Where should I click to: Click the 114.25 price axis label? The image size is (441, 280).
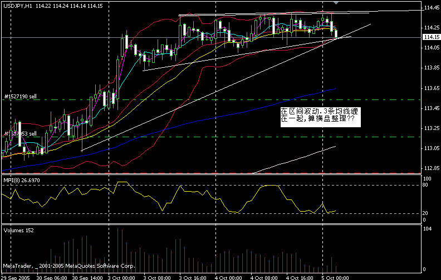coord(432,27)
